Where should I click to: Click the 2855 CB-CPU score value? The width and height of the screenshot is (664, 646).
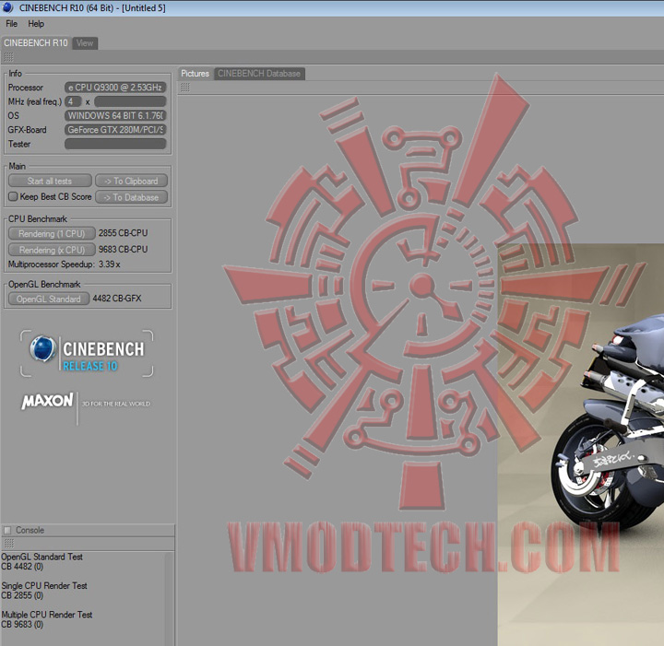[x=124, y=233]
